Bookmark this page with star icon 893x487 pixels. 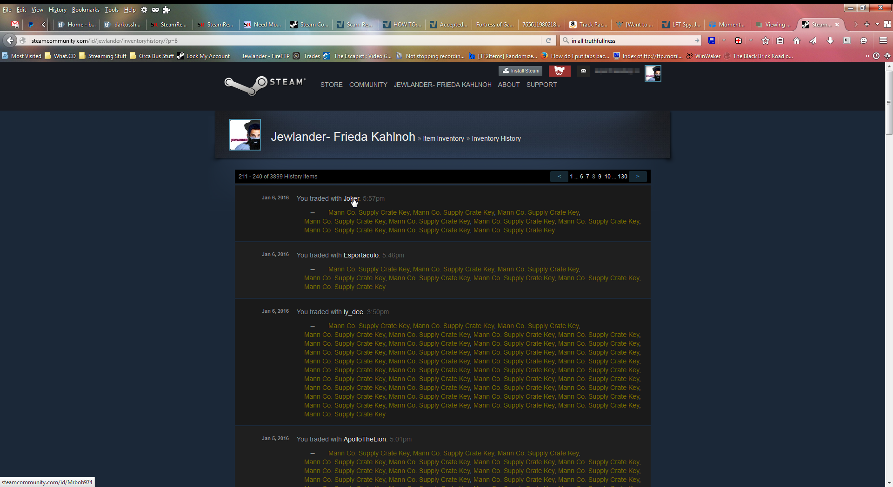point(766,40)
